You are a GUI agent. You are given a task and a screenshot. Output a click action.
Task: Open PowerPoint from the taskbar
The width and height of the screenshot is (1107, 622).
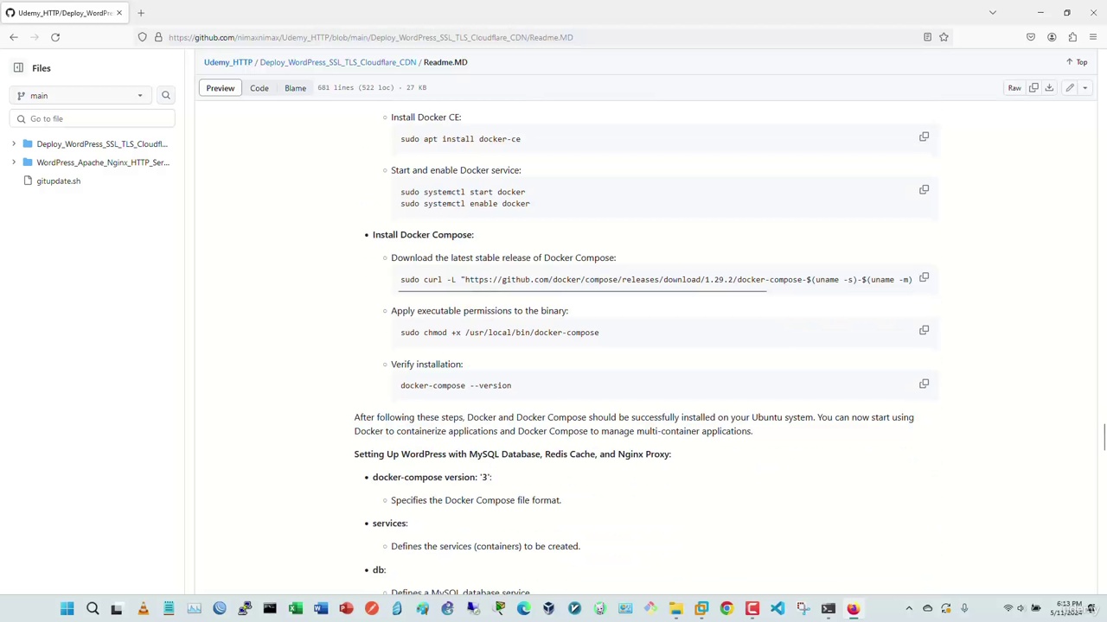346,609
